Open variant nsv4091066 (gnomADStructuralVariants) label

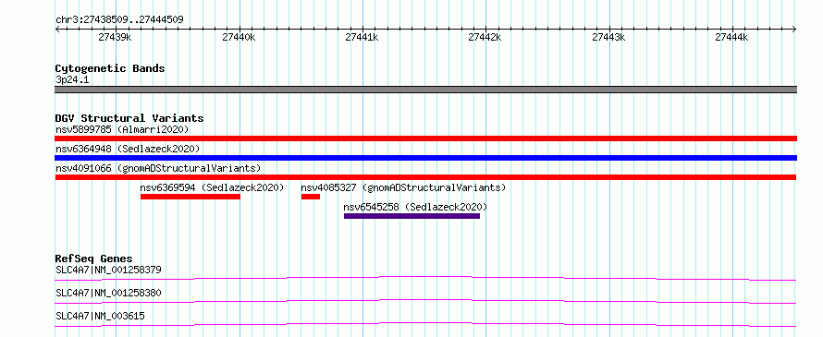[158, 168]
